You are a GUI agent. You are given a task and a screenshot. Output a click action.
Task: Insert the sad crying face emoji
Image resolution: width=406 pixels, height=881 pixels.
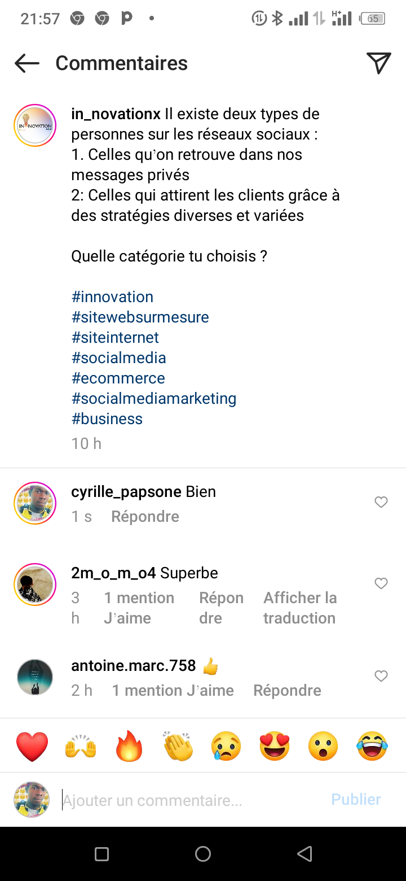226,745
